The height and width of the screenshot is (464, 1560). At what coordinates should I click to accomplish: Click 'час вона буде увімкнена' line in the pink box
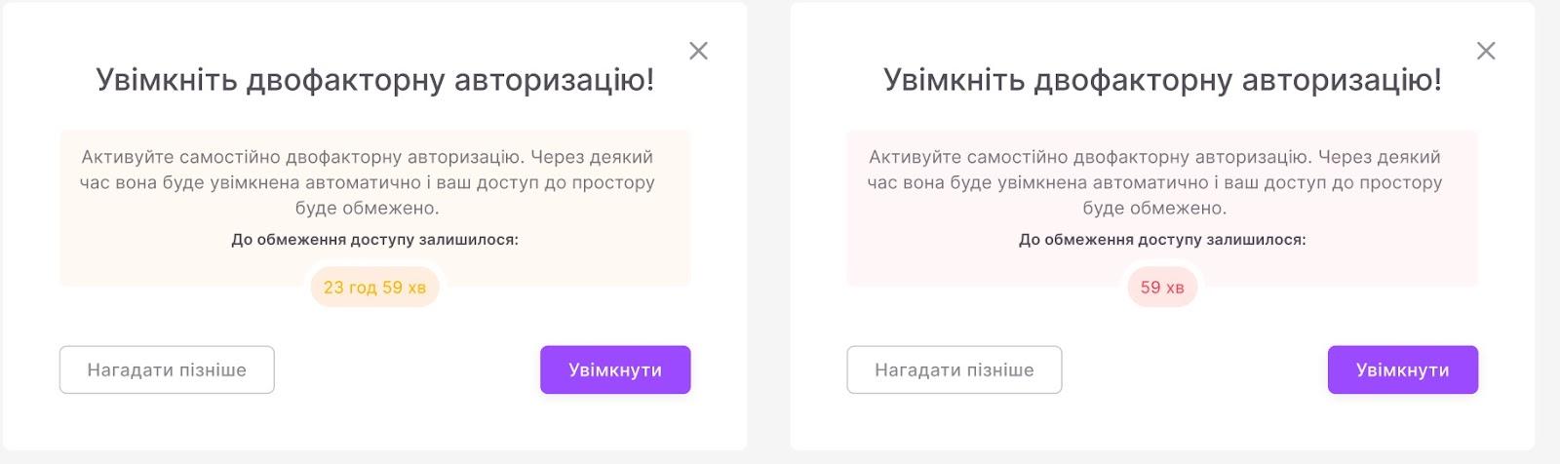(x=1154, y=182)
